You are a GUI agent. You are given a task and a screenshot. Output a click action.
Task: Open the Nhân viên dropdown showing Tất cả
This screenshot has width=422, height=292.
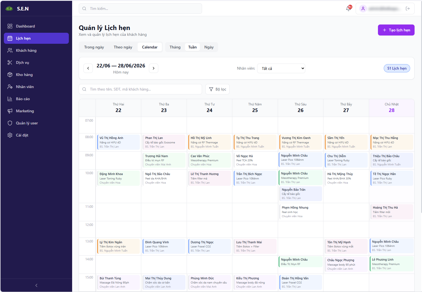(281, 69)
